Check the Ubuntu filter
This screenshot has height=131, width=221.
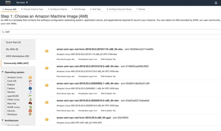(6, 111)
